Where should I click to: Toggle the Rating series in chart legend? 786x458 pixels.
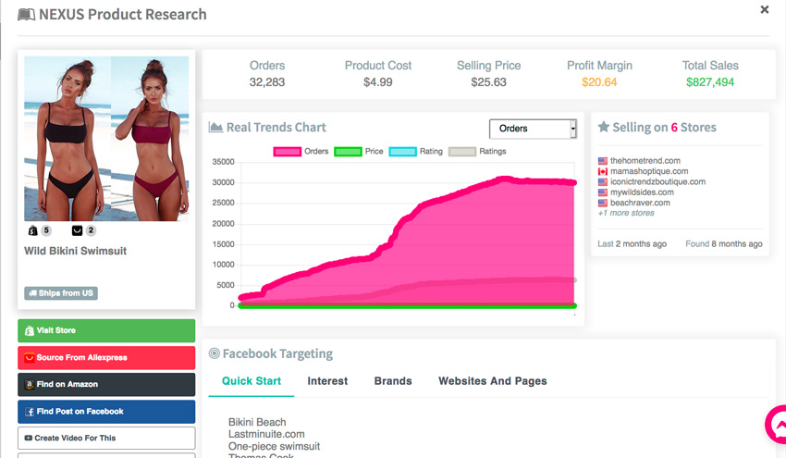403,152
